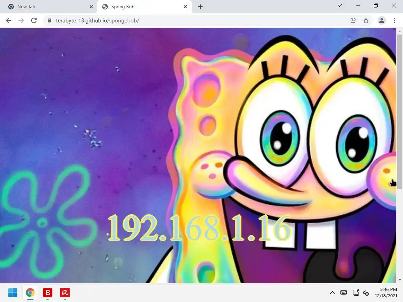Viewport: 403px width, 302px height.
Task: Click the forward navigation arrow
Action: point(21,20)
